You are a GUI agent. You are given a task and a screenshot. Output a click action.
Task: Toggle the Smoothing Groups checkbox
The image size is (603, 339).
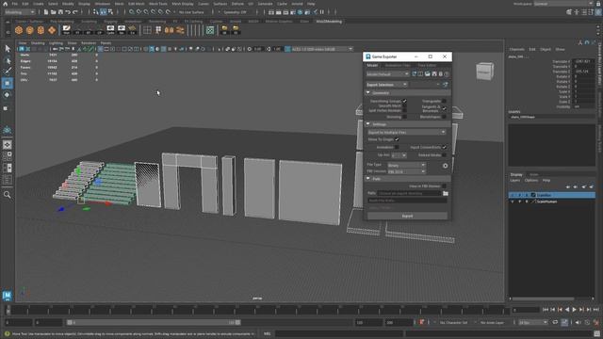click(x=404, y=101)
